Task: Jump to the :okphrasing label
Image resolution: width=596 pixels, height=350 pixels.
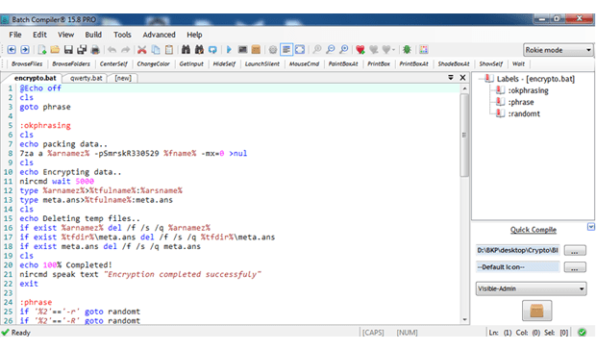Action: click(x=529, y=90)
